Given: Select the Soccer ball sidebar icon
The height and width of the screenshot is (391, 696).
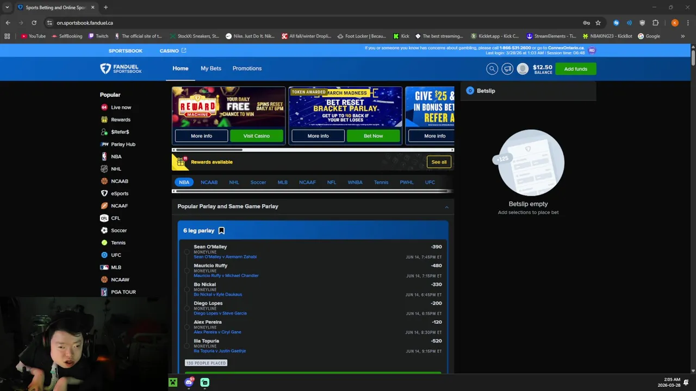Looking at the screenshot, I should tap(104, 230).
